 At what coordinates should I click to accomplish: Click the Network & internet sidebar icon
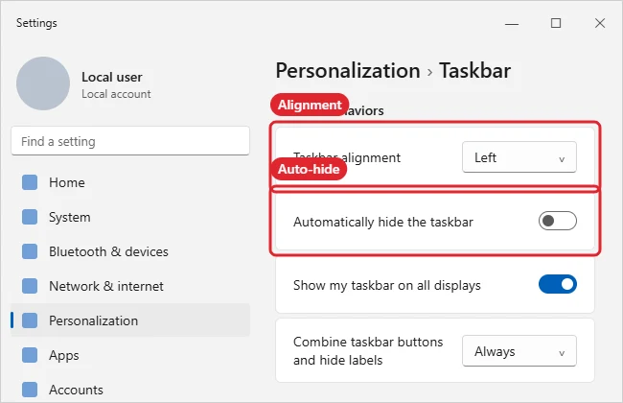point(30,286)
